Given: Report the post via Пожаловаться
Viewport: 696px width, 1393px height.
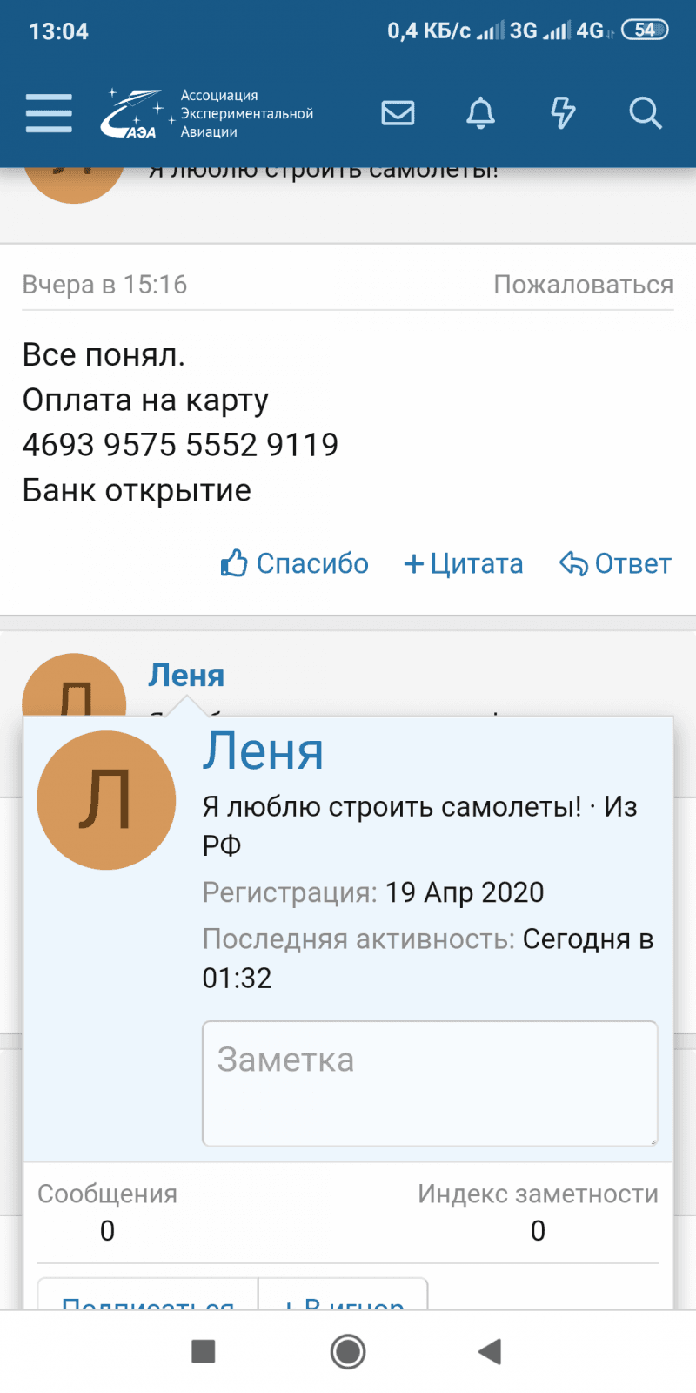Looking at the screenshot, I should pyautogui.click(x=583, y=284).
